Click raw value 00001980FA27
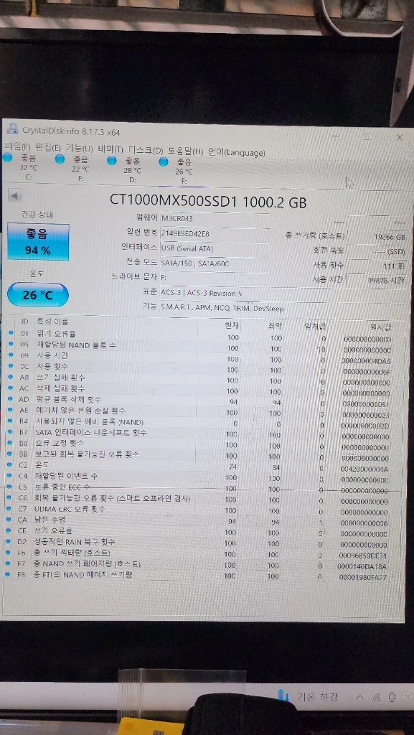Viewport: 414px width, 735px height. tap(364, 578)
